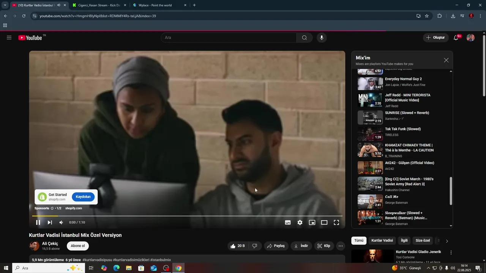Viewport: 486px width, 273px height.
Task: Open YouTube notifications bell
Action: 456,38
